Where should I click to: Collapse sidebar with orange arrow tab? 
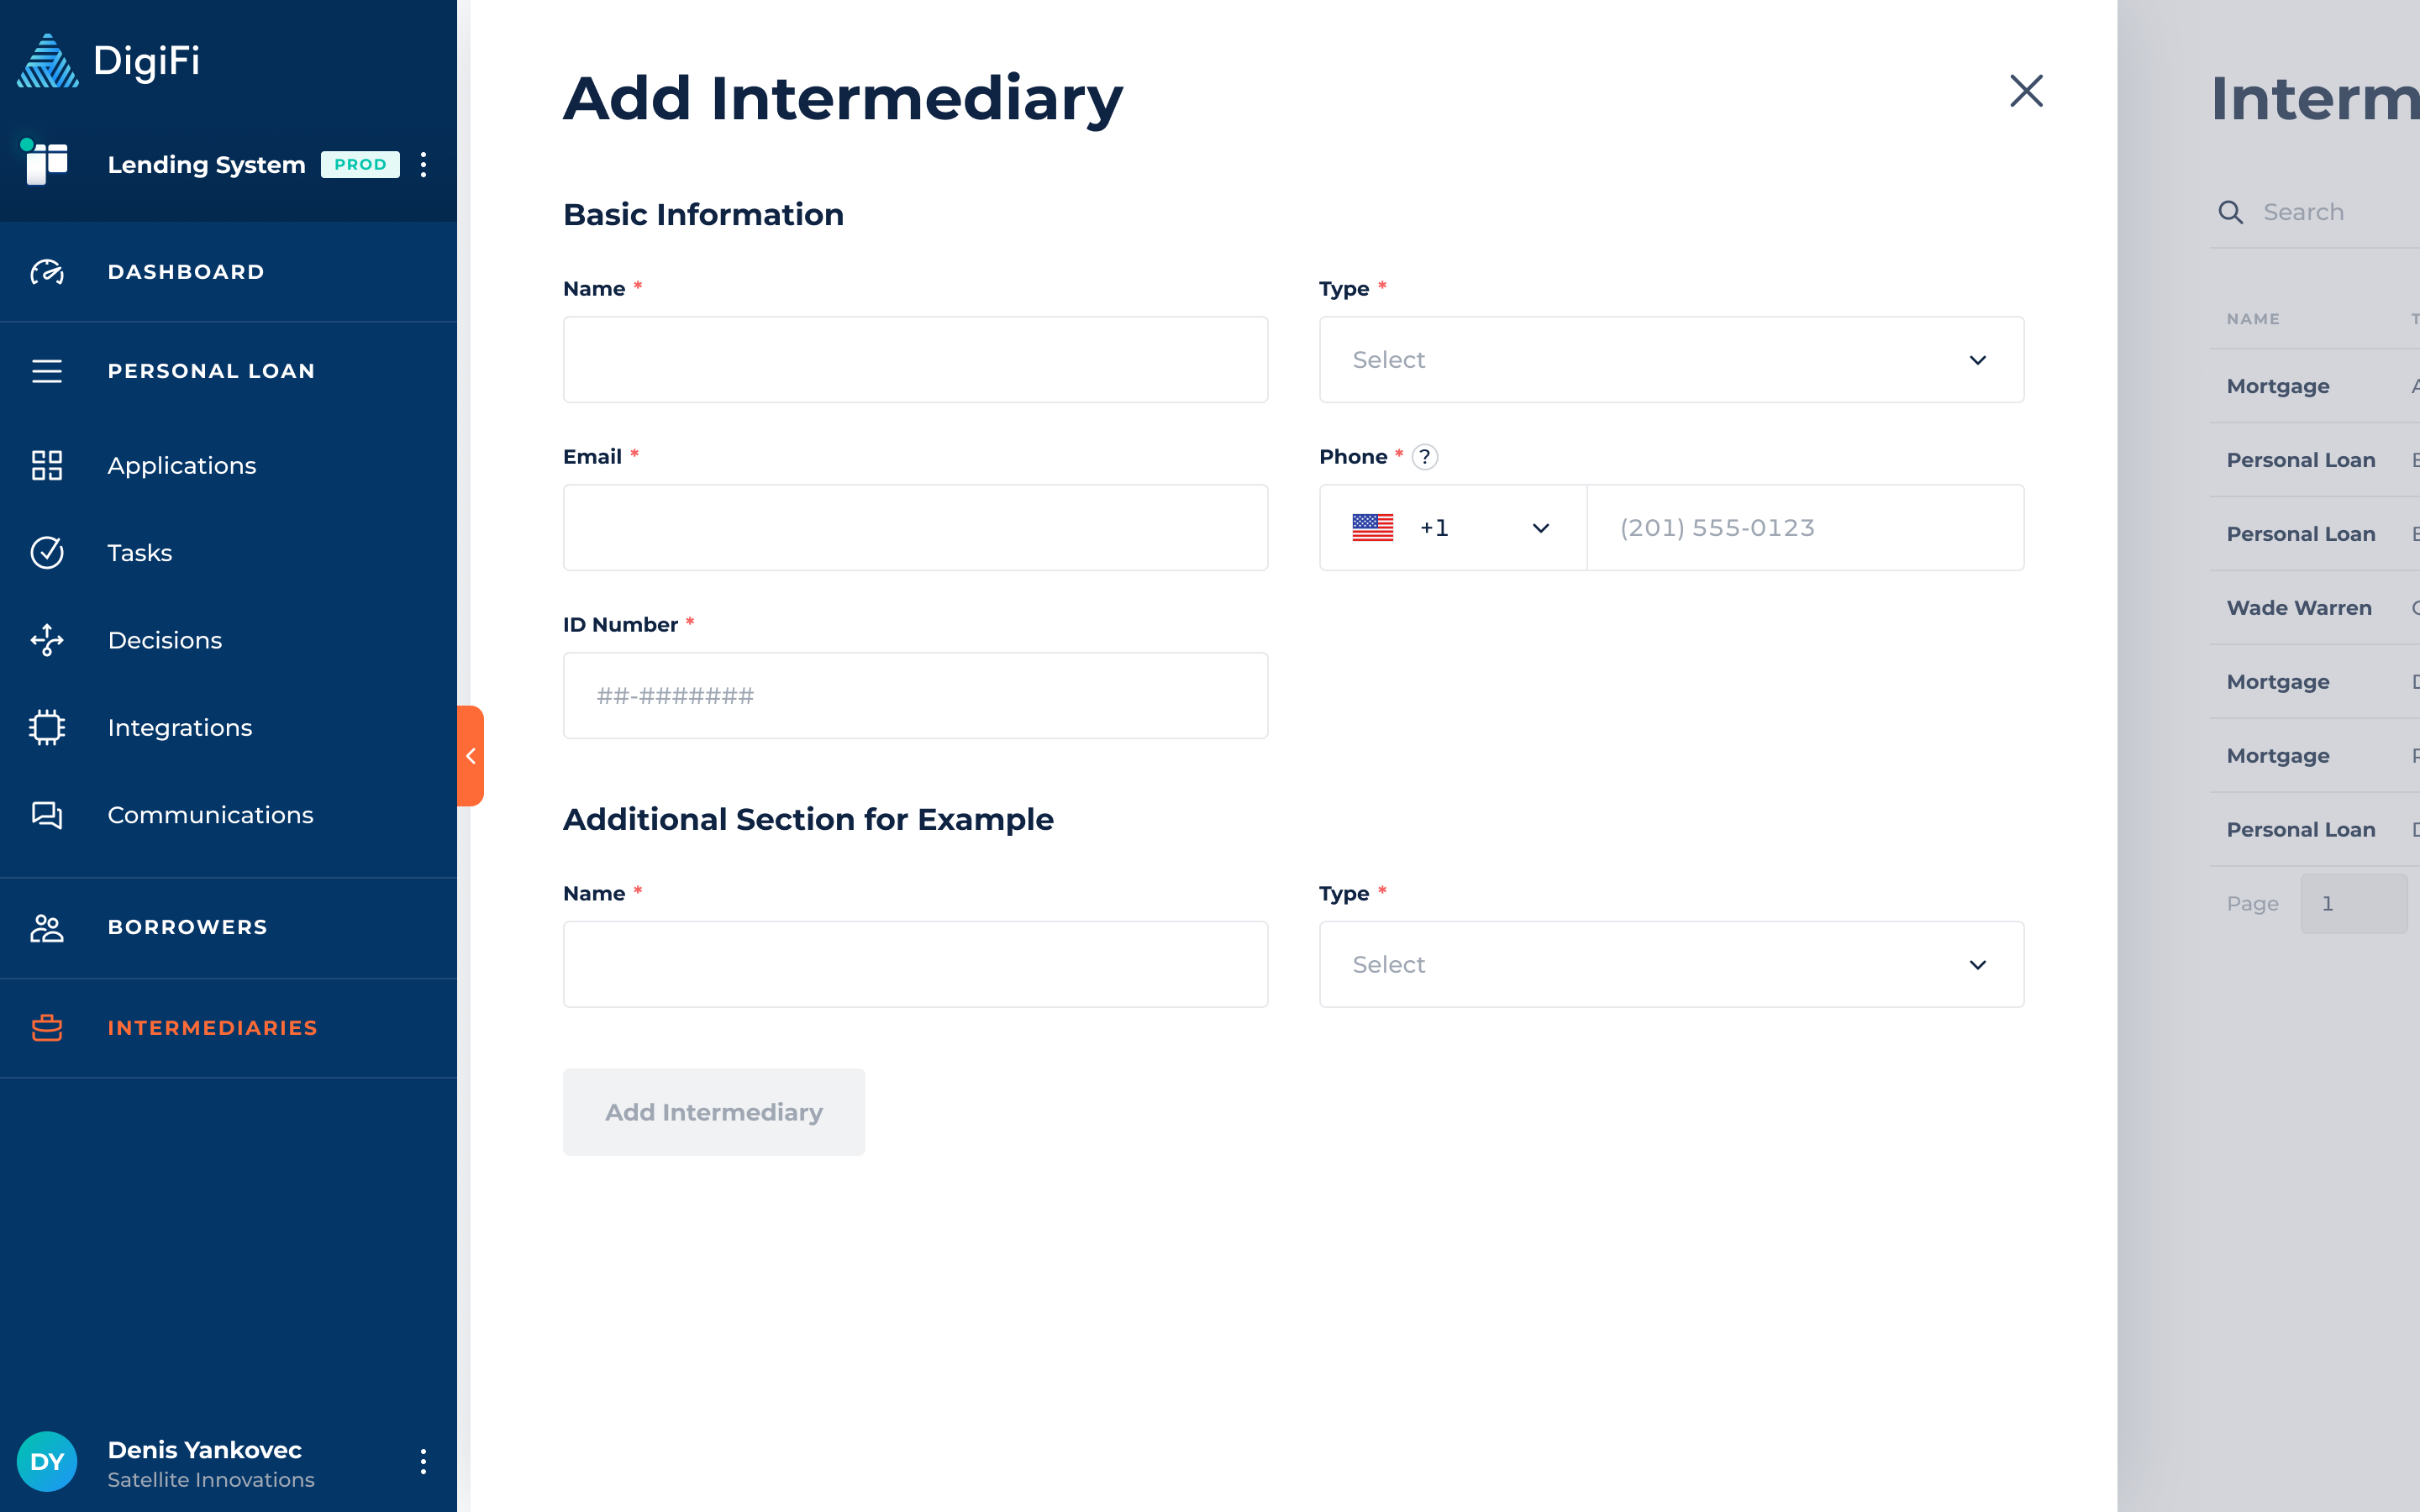[471, 756]
